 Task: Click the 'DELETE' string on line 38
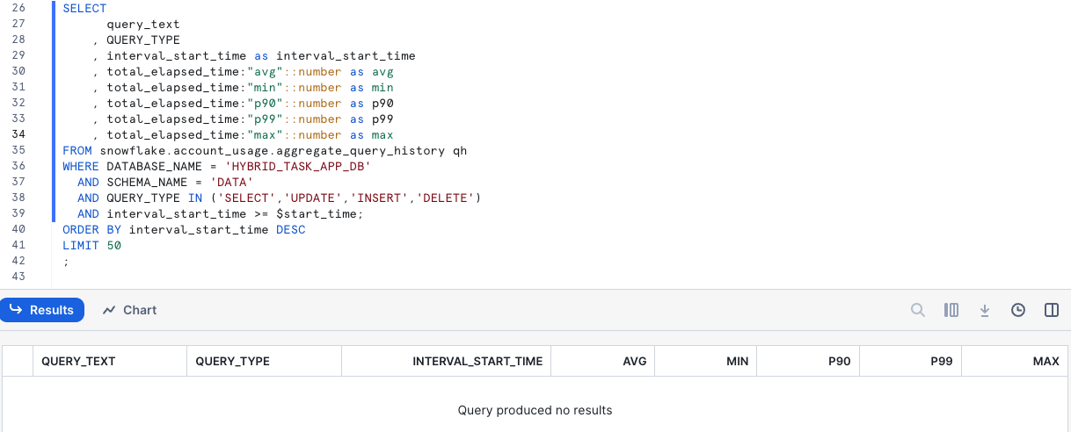(x=445, y=198)
